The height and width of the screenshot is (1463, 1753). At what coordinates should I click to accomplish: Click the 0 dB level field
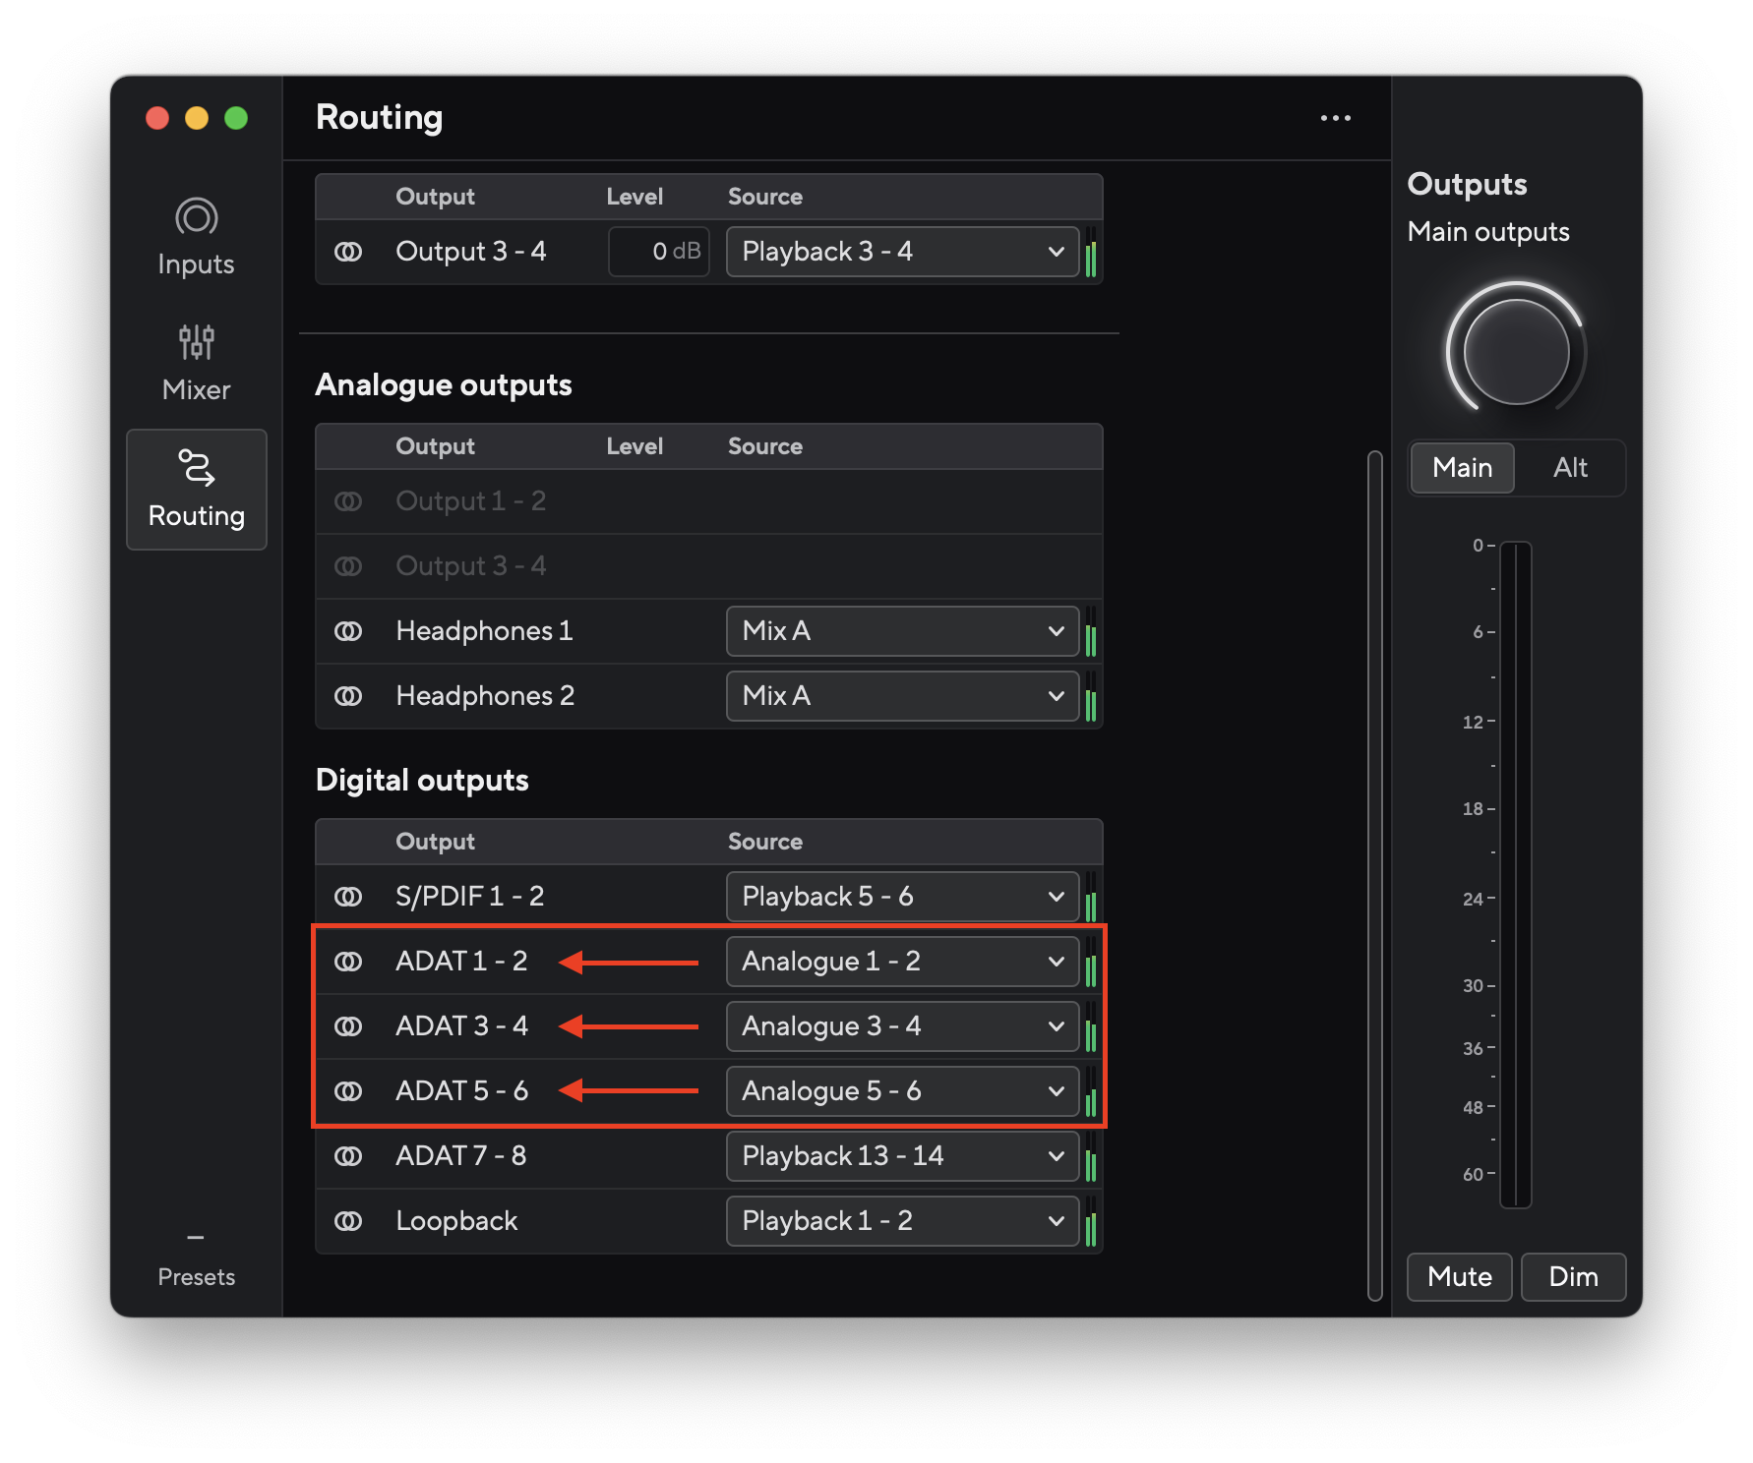tap(659, 252)
